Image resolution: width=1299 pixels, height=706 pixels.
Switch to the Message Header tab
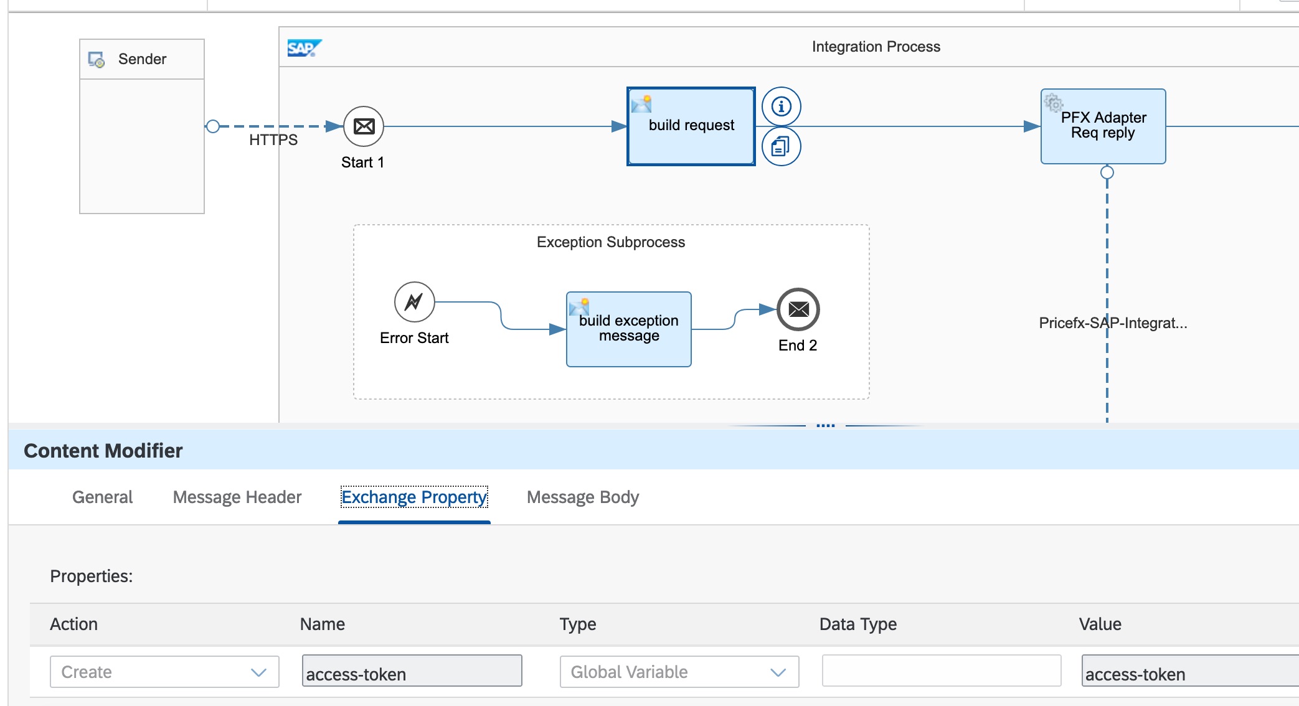pyautogui.click(x=237, y=497)
